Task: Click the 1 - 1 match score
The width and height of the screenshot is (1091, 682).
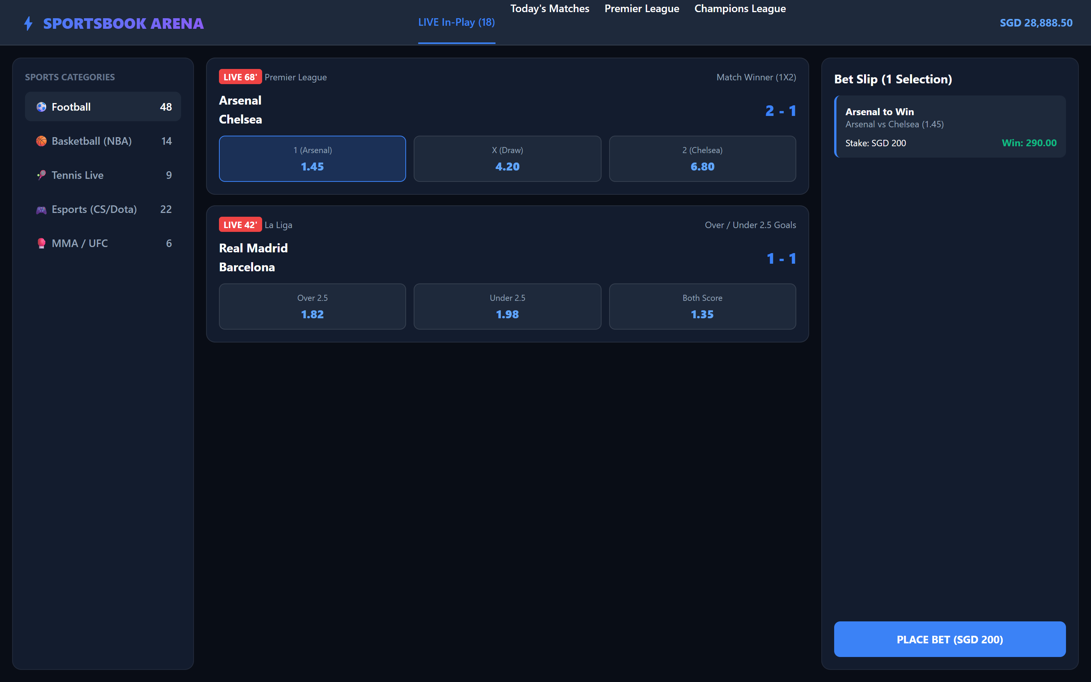Action: [781, 258]
